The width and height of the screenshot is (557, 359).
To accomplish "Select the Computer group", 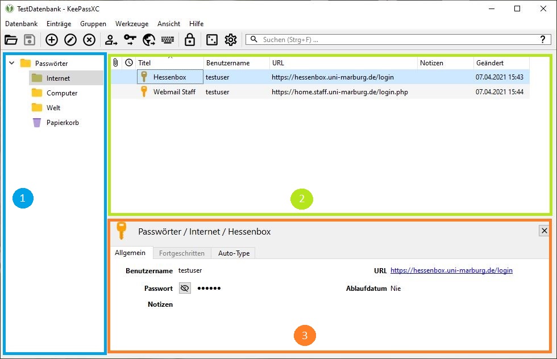I will [62, 93].
